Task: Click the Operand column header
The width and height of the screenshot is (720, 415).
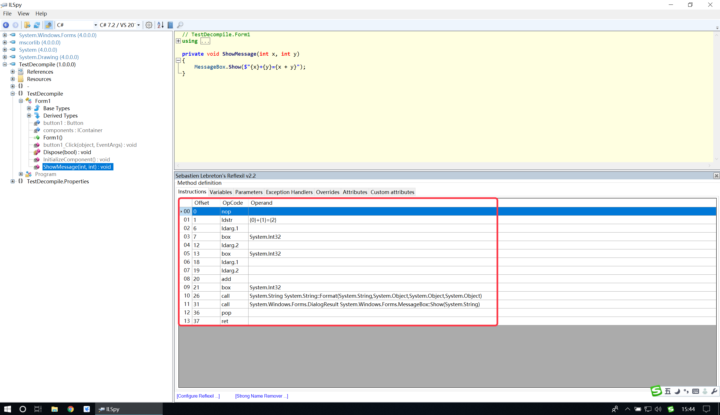Action: pos(482,203)
